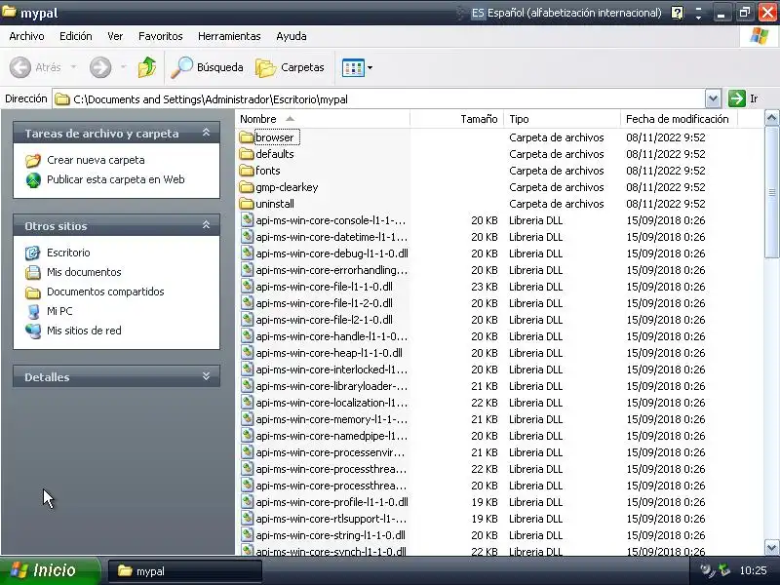
Task: Open the Herramientas menu
Action: [x=229, y=36]
